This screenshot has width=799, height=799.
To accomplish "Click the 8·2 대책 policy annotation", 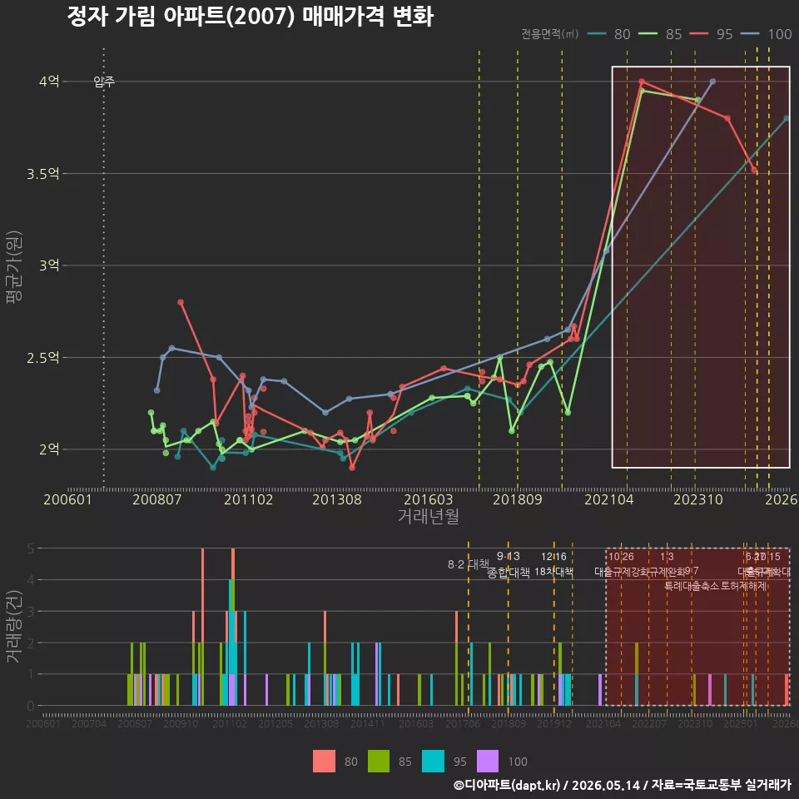I will [x=468, y=564].
